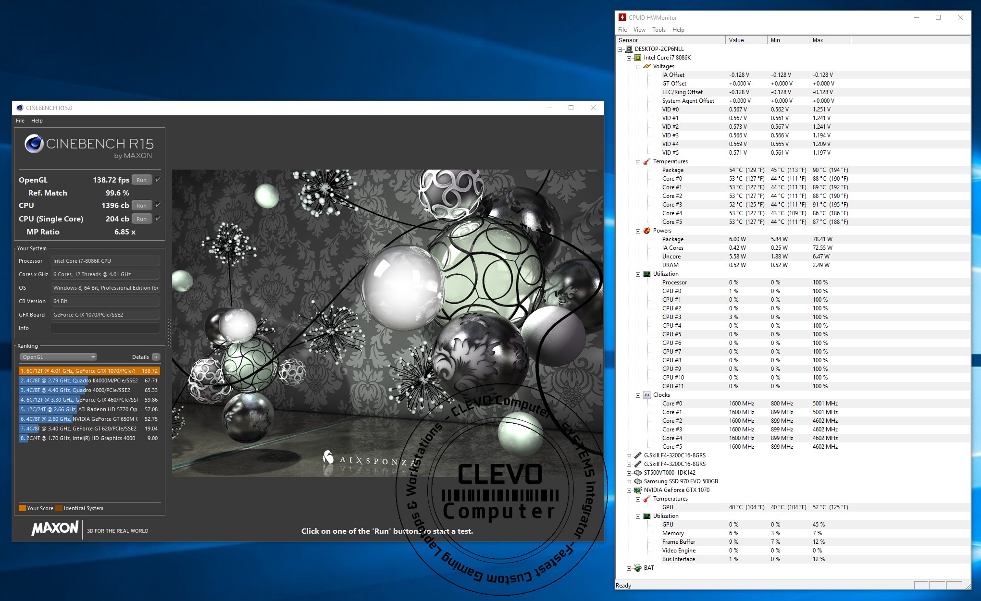Viewport: 981px width, 601px height.
Task: Click the Max column header
Action: (830, 40)
